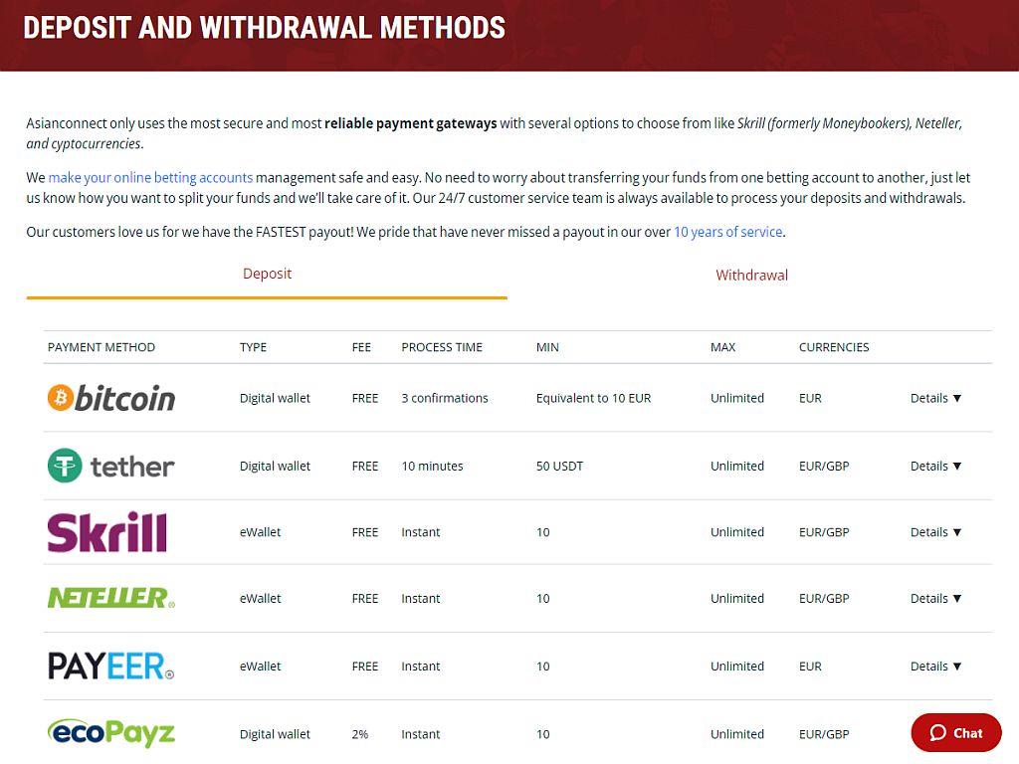This screenshot has height=764, width=1019.
Task: Expand Details for Neteller row
Action: (935, 598)
